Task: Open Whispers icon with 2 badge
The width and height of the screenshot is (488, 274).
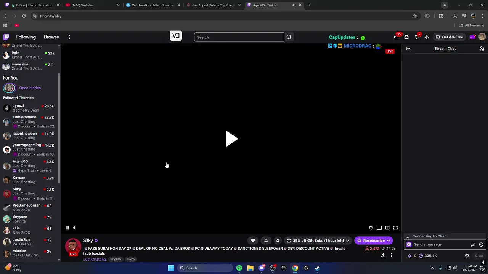Action: coord(417,37)
